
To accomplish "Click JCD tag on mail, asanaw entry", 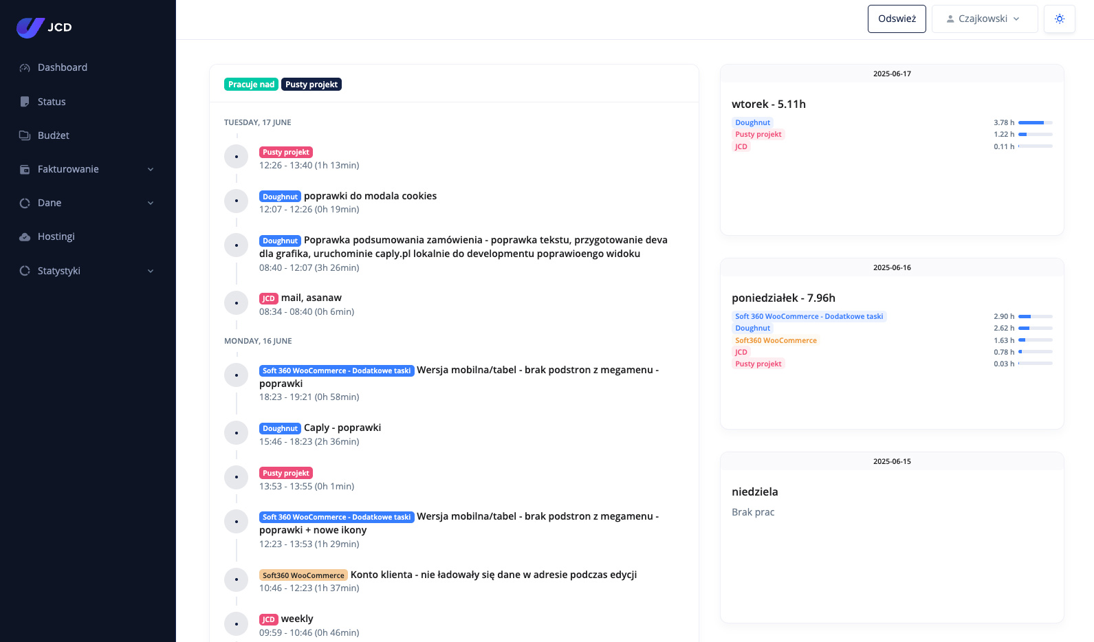I will (x=269, y=298).
